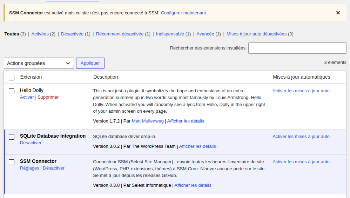Click the Description column header
This screenshot has height=198, width=350.
click(x=106, y=77)
